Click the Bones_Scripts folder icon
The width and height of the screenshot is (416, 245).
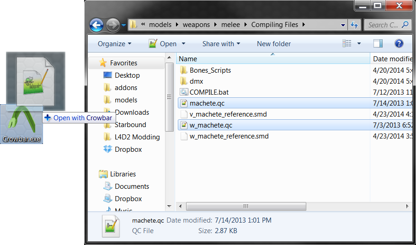coord(184,70)
